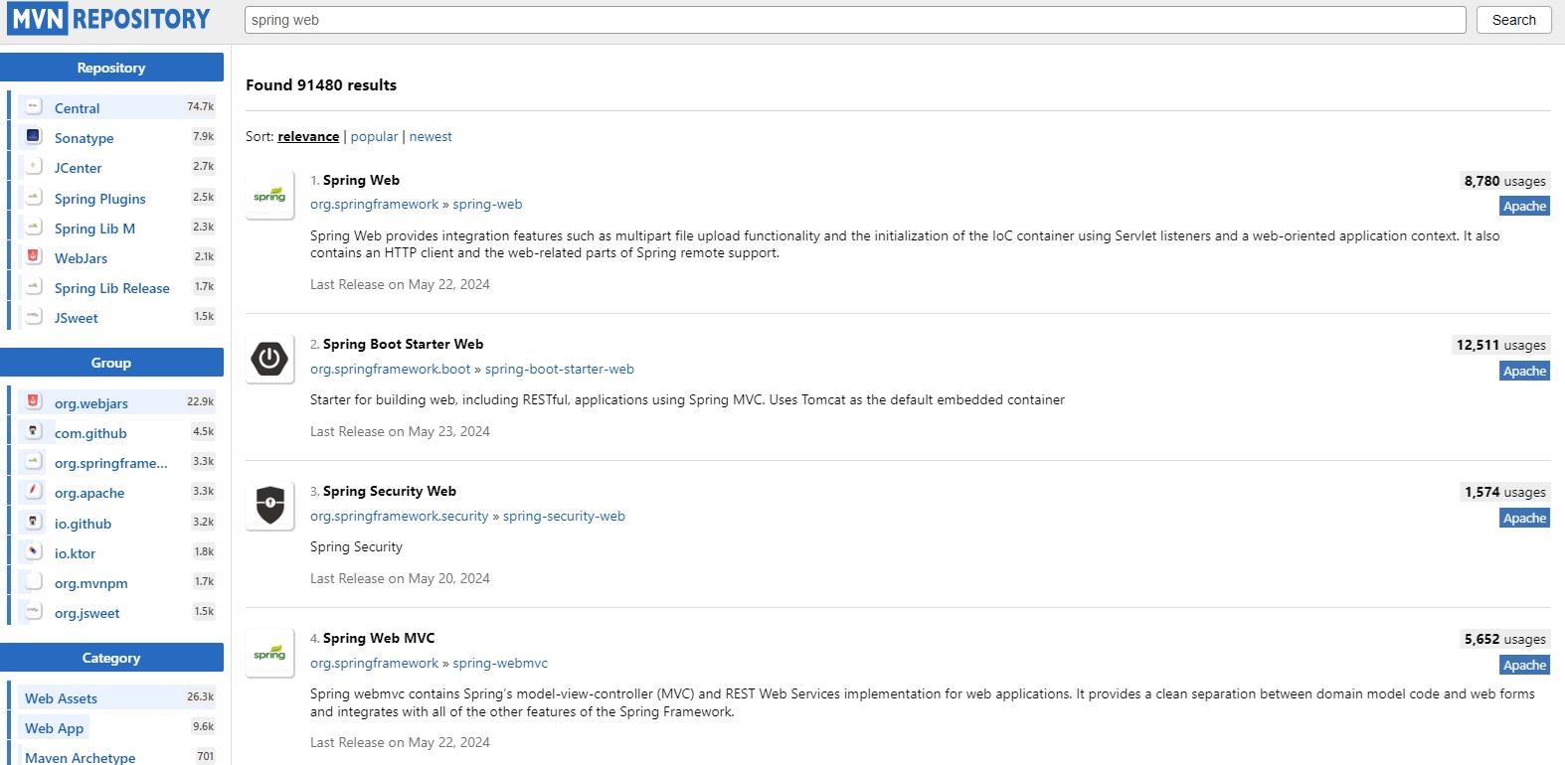Click the Spring Boot Starter Web power icon
1565x765 pixels.
[269, 359]
